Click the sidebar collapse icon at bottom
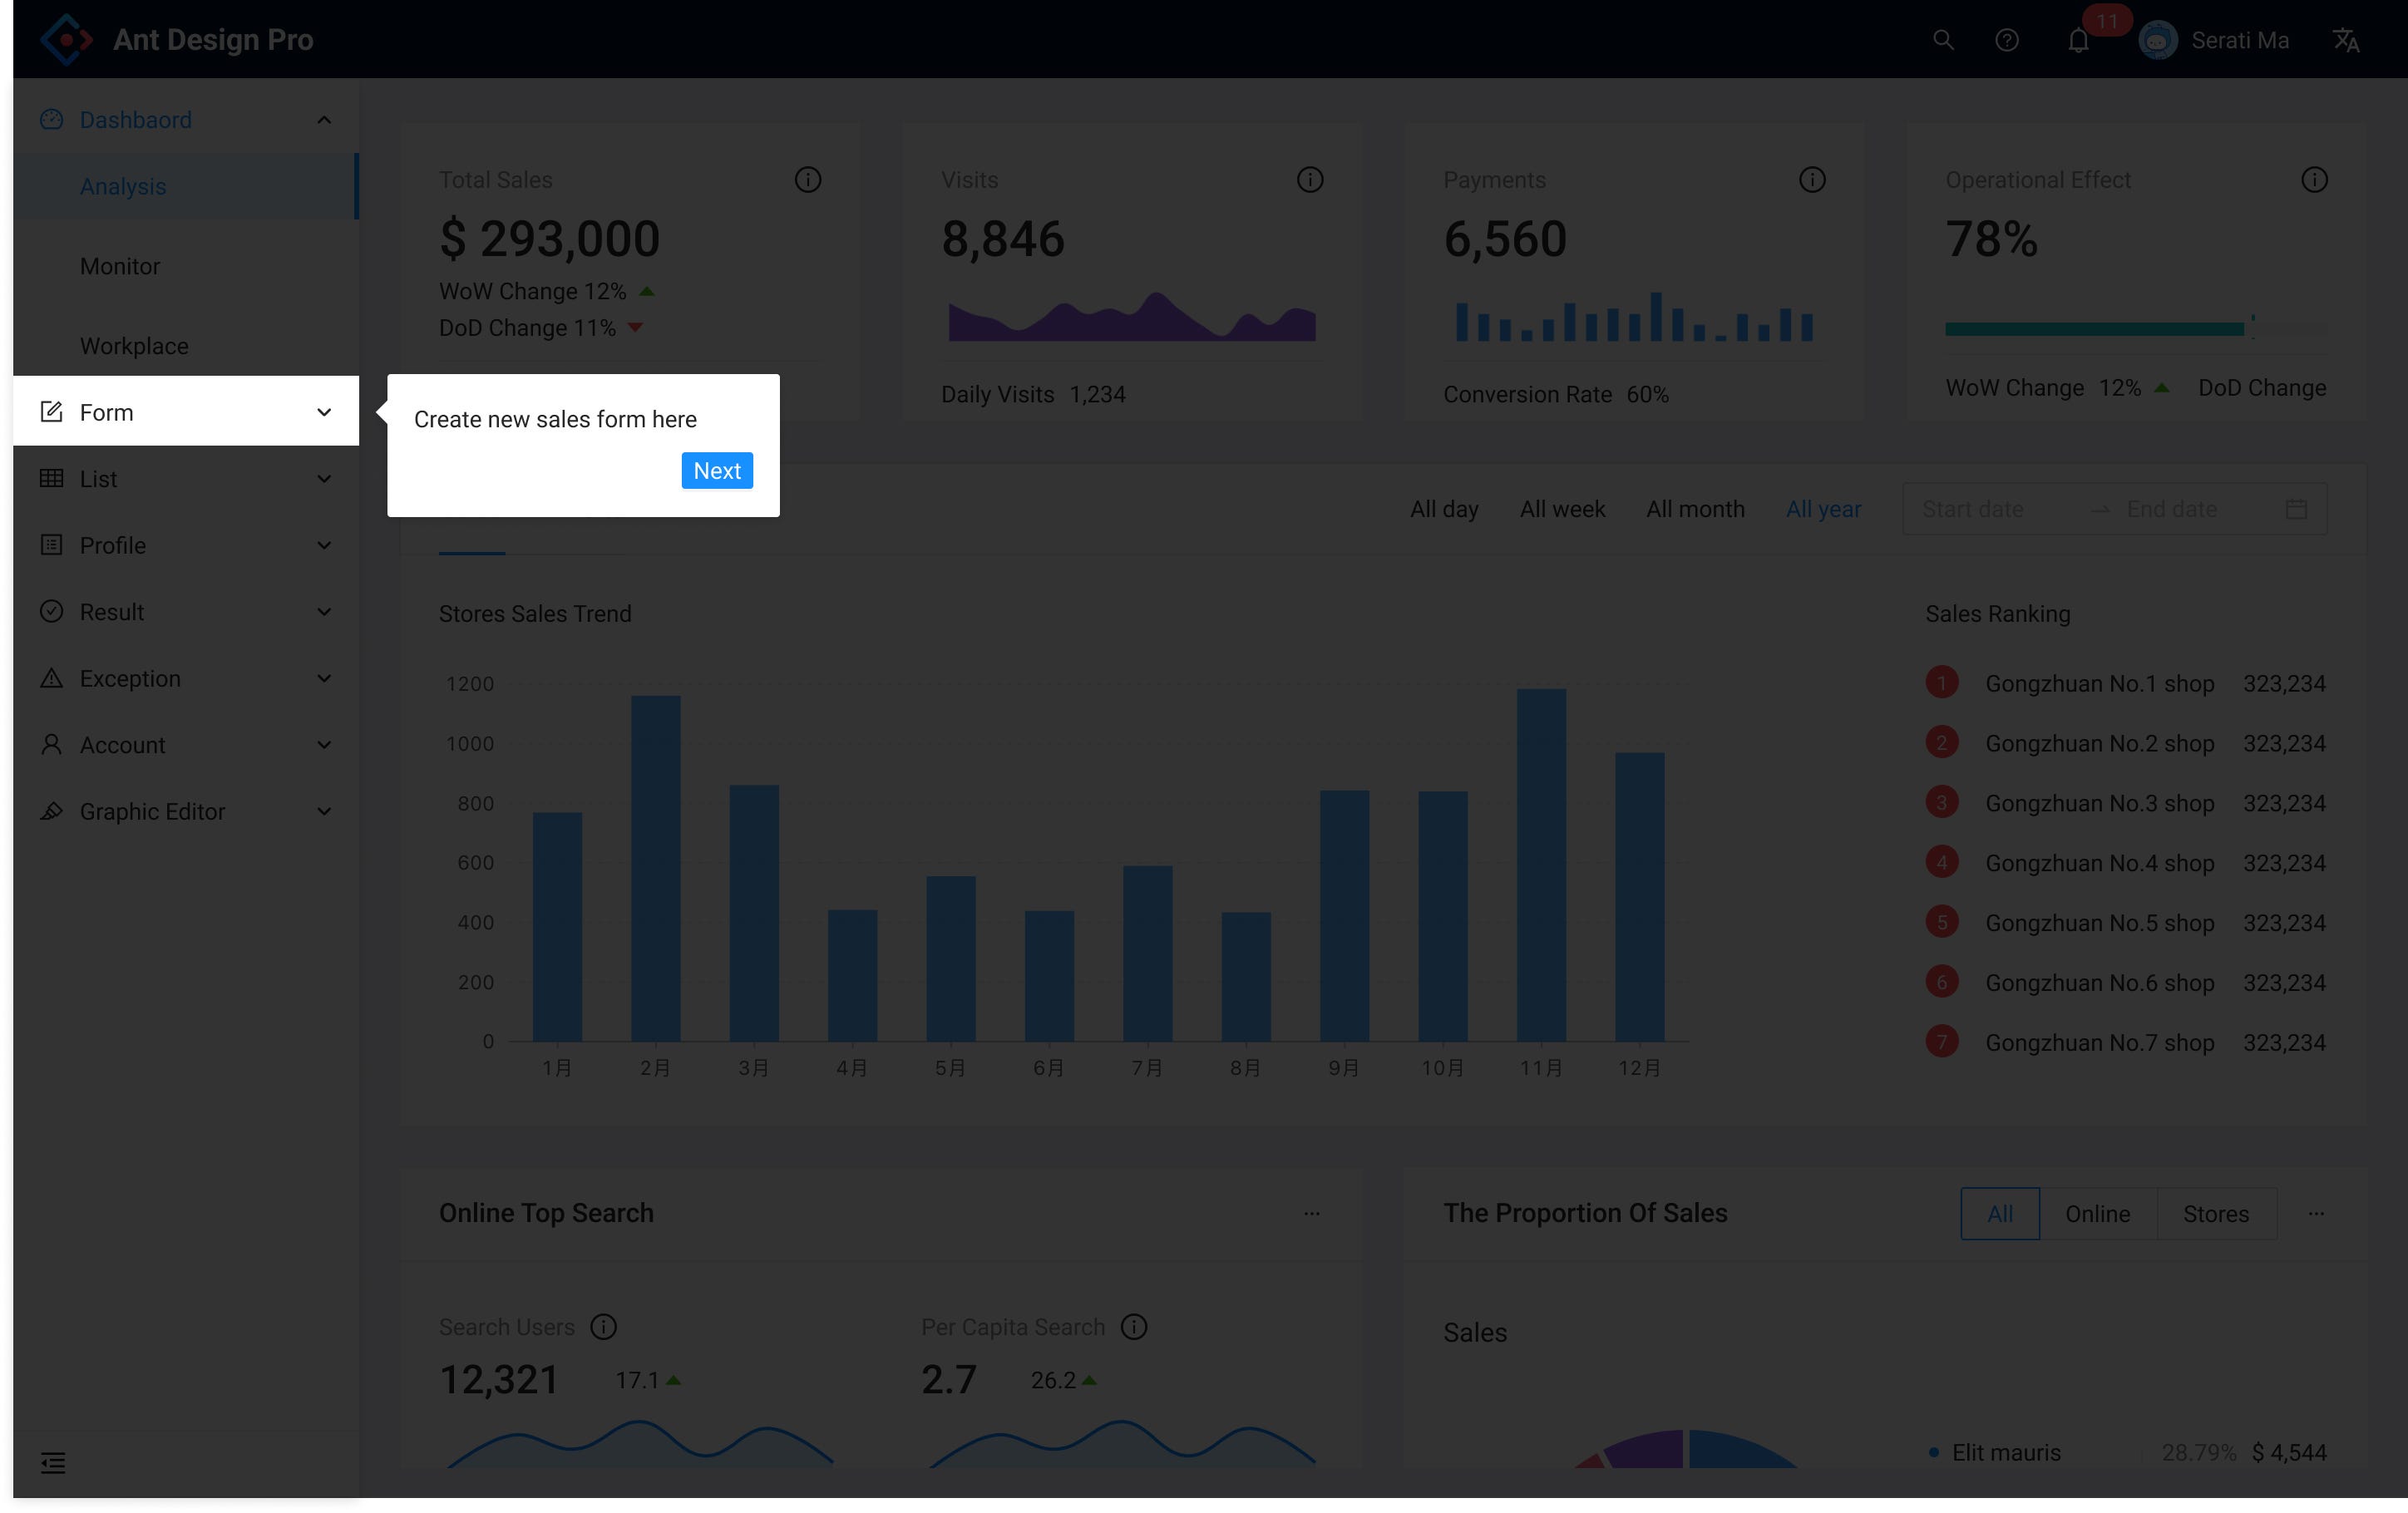This screenshot has width=2408, height=1513. coord(53,1462)
